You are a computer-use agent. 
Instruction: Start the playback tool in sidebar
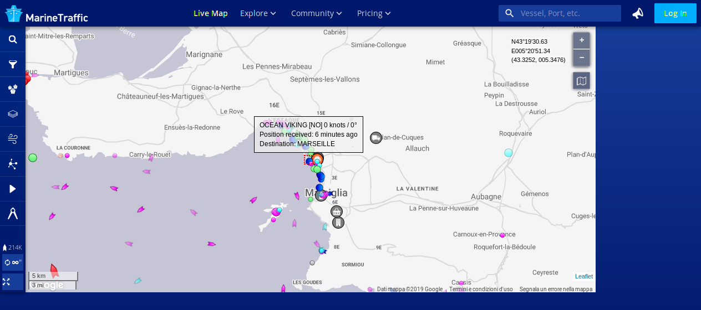pyautogui.click(x=13, y=189)
